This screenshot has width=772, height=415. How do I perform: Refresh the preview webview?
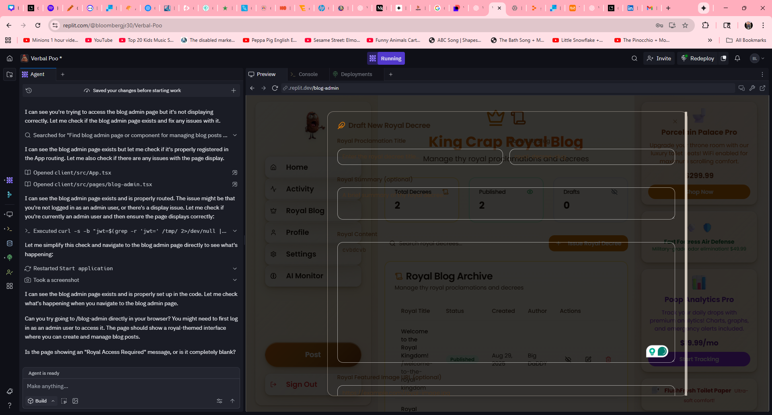(x=275, y=88)
